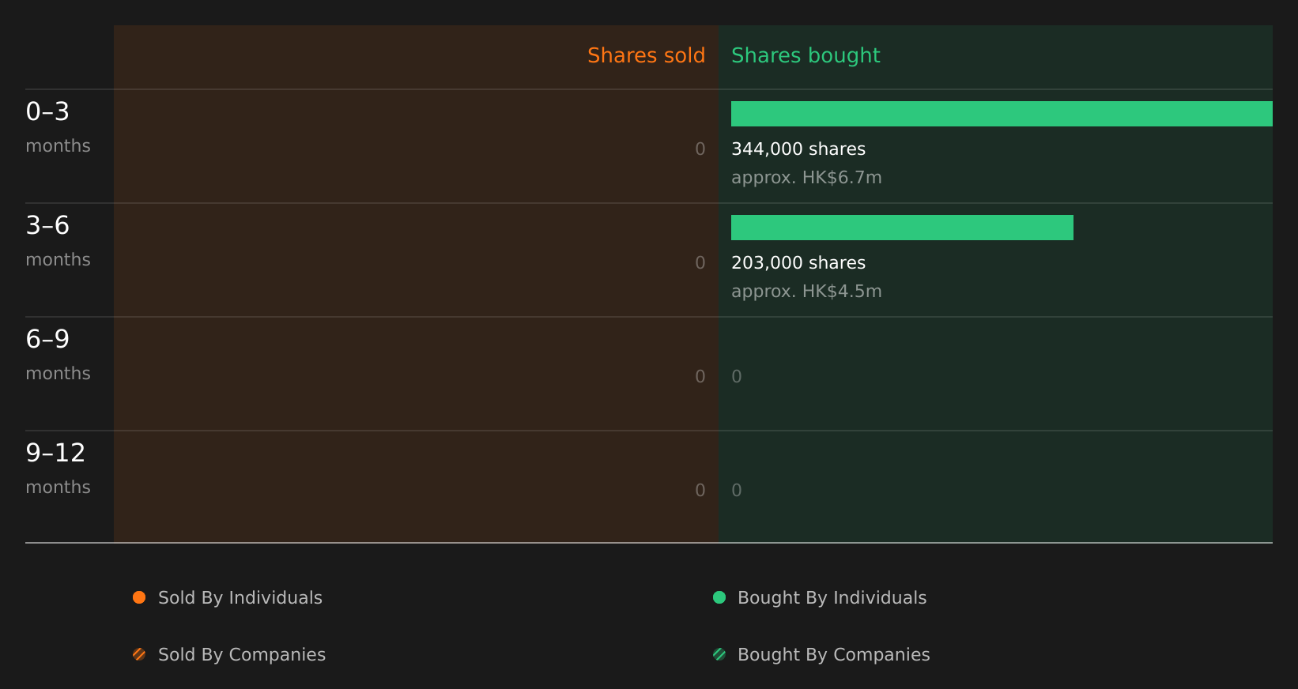Click the orange Sold By Individuals legend dot
The height and width of the screenshot is (689, 1298).
click(139, 597)
